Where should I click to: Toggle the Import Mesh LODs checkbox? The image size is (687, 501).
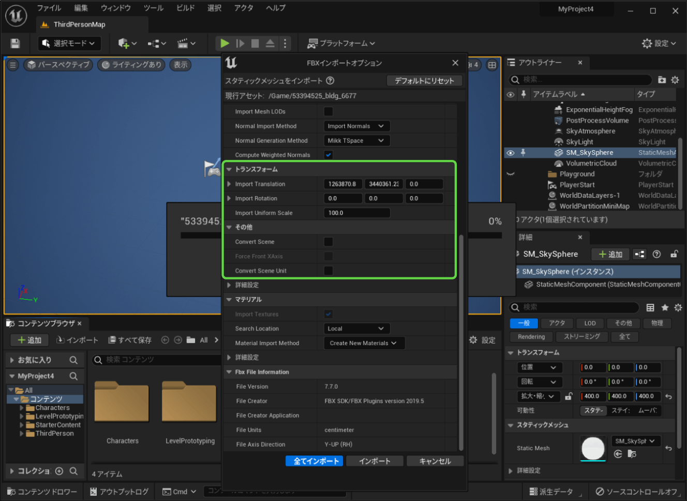[x=328, y=111]
